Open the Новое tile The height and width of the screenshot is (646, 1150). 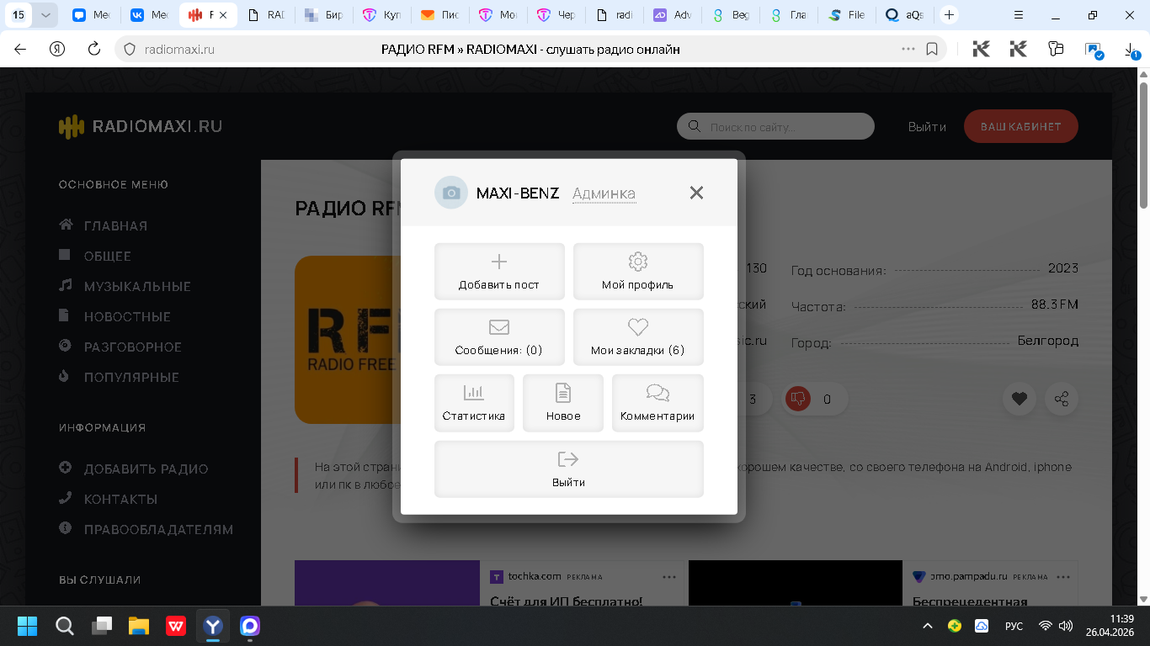click(563, 402)
